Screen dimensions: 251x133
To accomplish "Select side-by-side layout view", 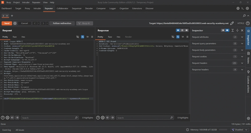I will (178, 30).
